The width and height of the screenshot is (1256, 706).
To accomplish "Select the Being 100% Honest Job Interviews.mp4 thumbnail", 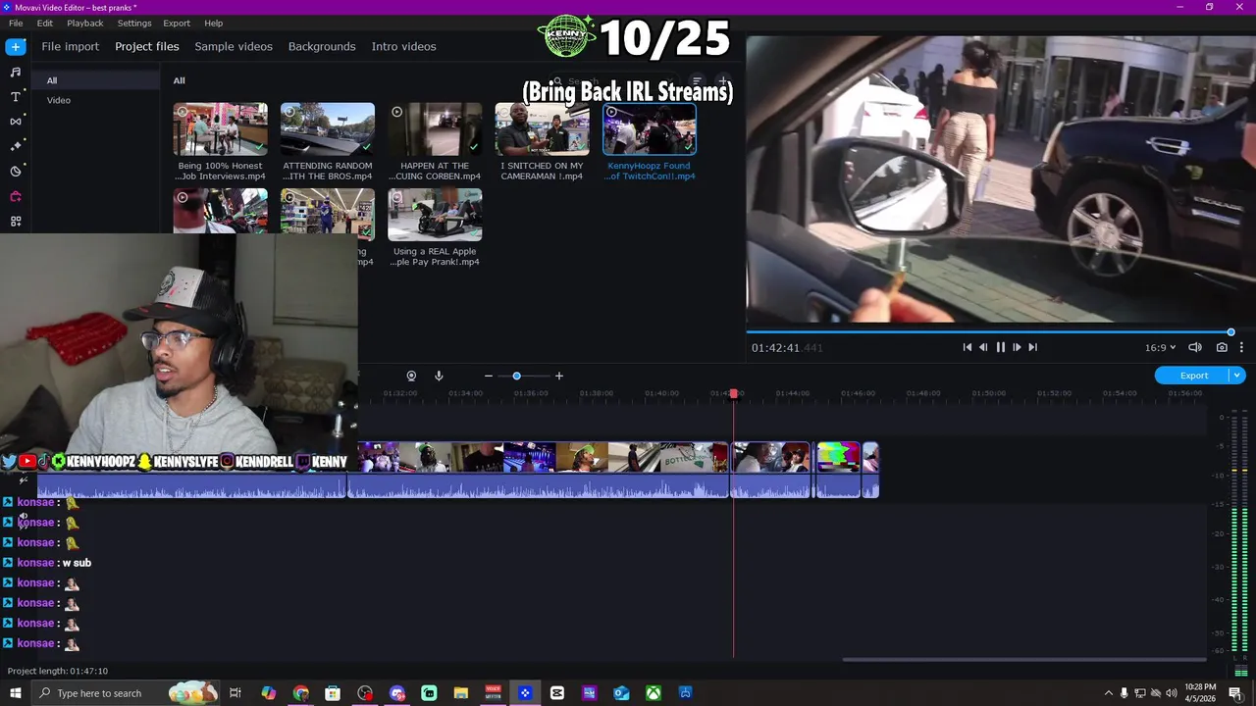I will [220, 129].
